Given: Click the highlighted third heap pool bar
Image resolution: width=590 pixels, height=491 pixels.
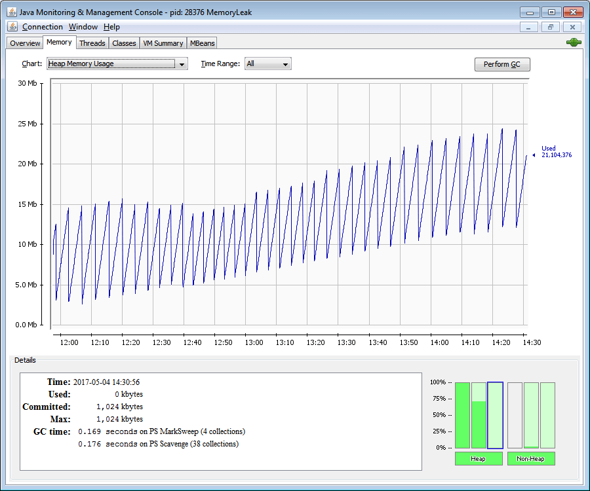Looking at the screenshot, I should (495, 415).
